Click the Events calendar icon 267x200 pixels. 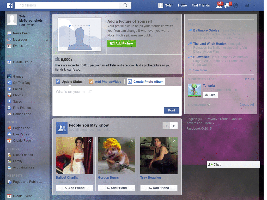(9, 46)
